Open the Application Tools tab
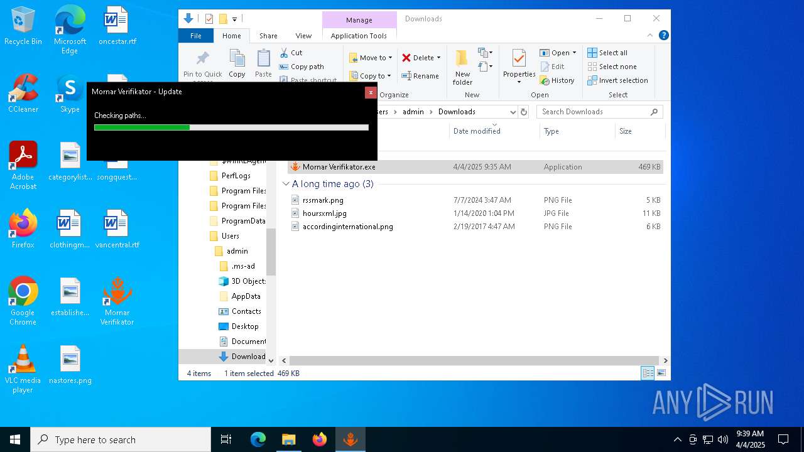The height and width of the screenshot is (452, 804). [x=359, y=36]
